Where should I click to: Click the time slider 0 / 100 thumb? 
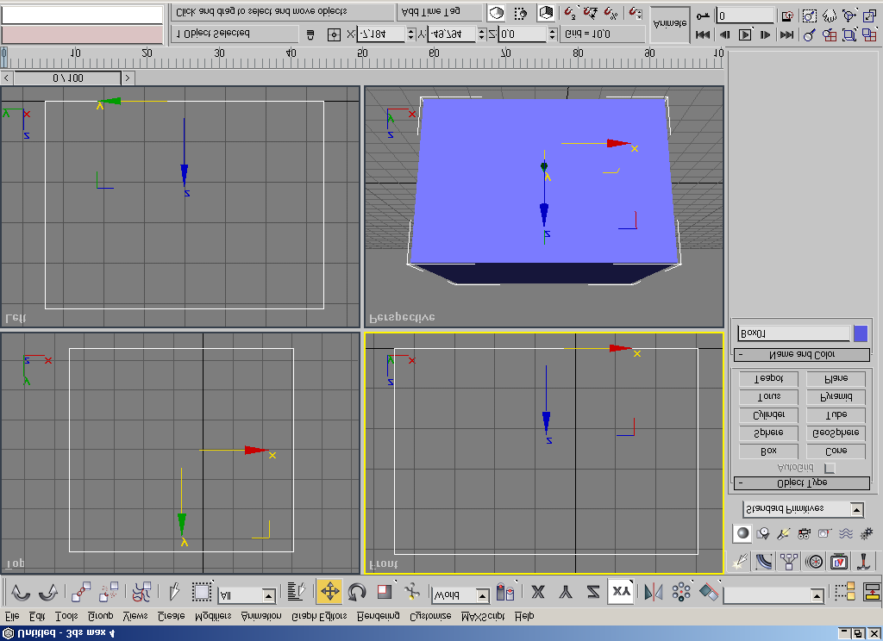point(67,78)
